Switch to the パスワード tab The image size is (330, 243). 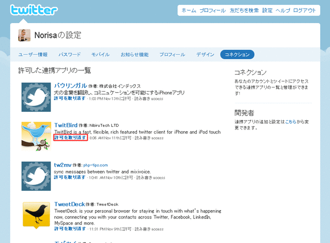point(69,54)
